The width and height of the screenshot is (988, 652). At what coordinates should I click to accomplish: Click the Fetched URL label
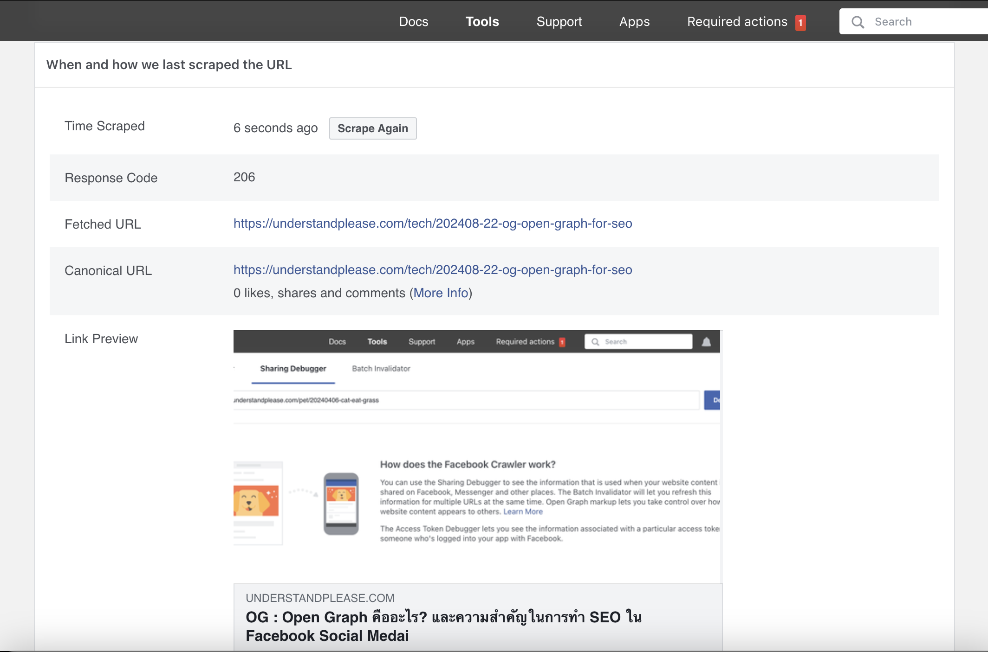coord(103,224)
